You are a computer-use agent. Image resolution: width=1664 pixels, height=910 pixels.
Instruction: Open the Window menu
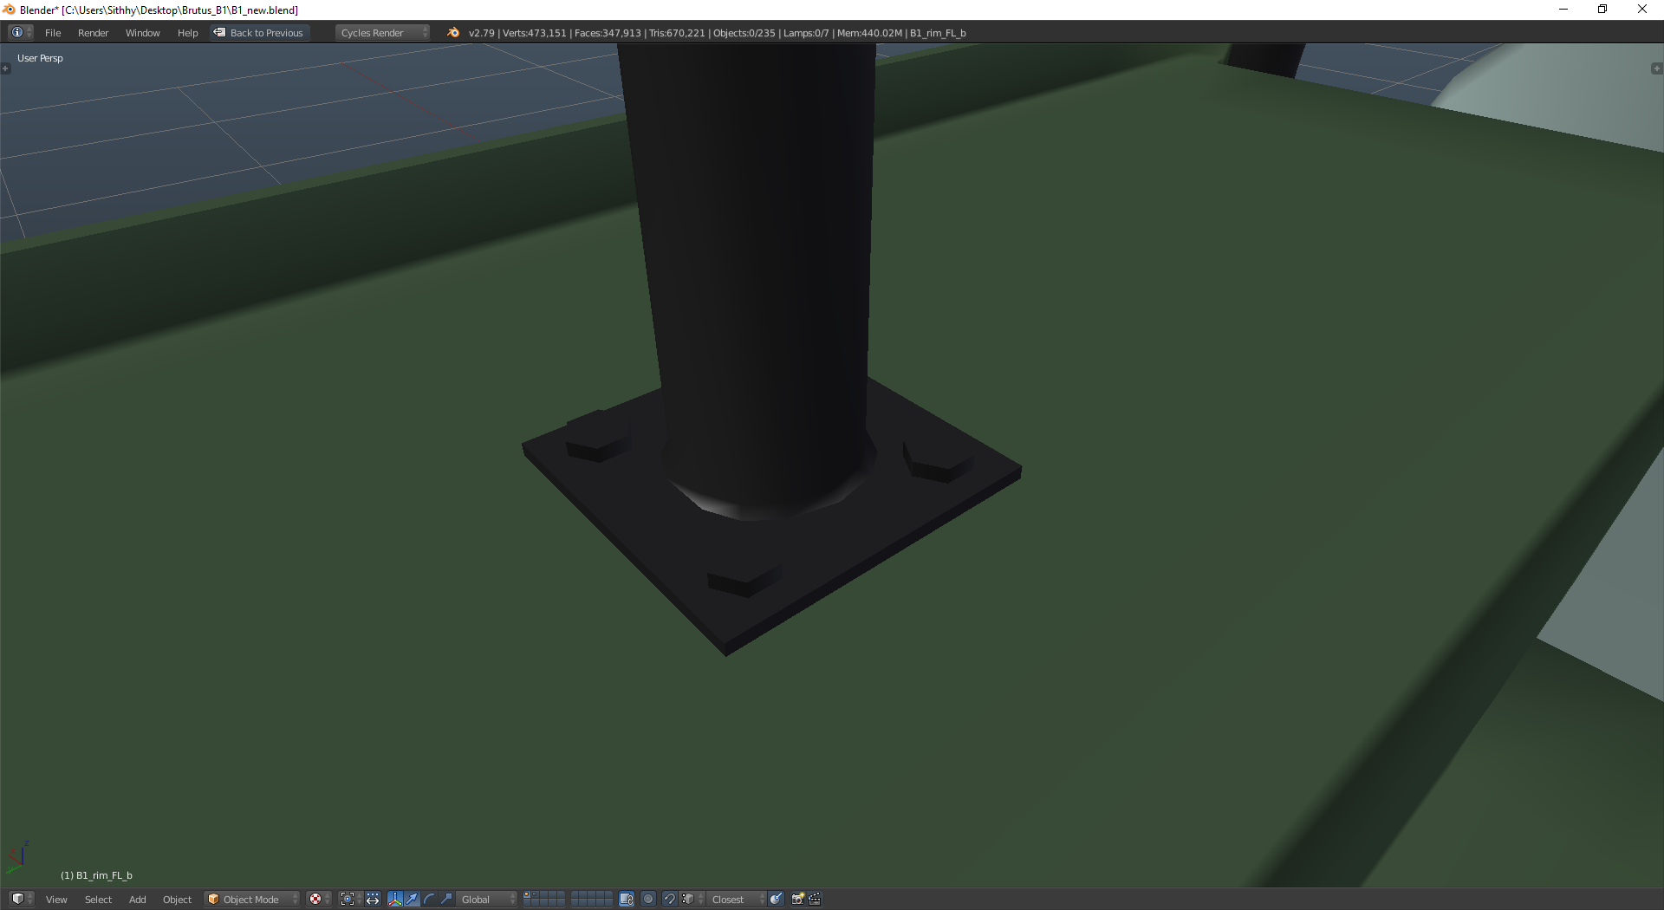pyautogui.click(x=142, y=33)
